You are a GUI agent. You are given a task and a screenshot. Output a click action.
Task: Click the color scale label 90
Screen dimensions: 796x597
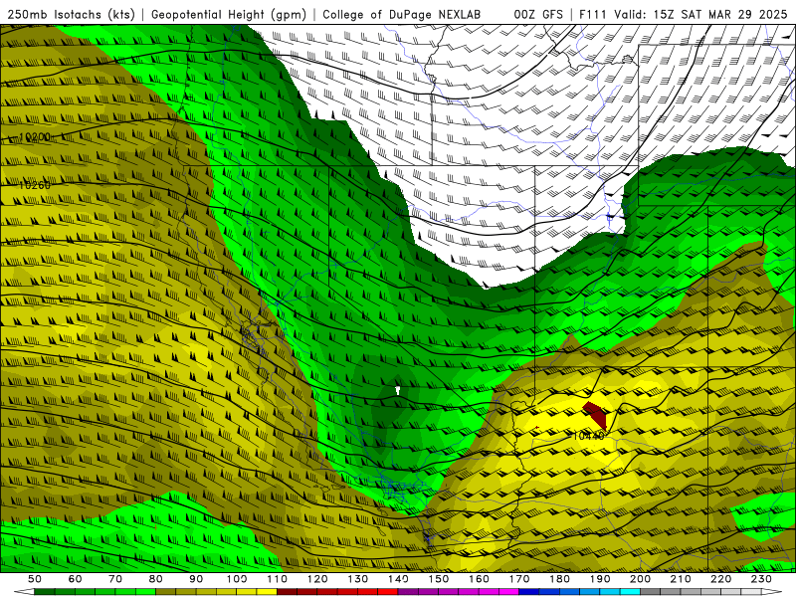pos(196,579)
